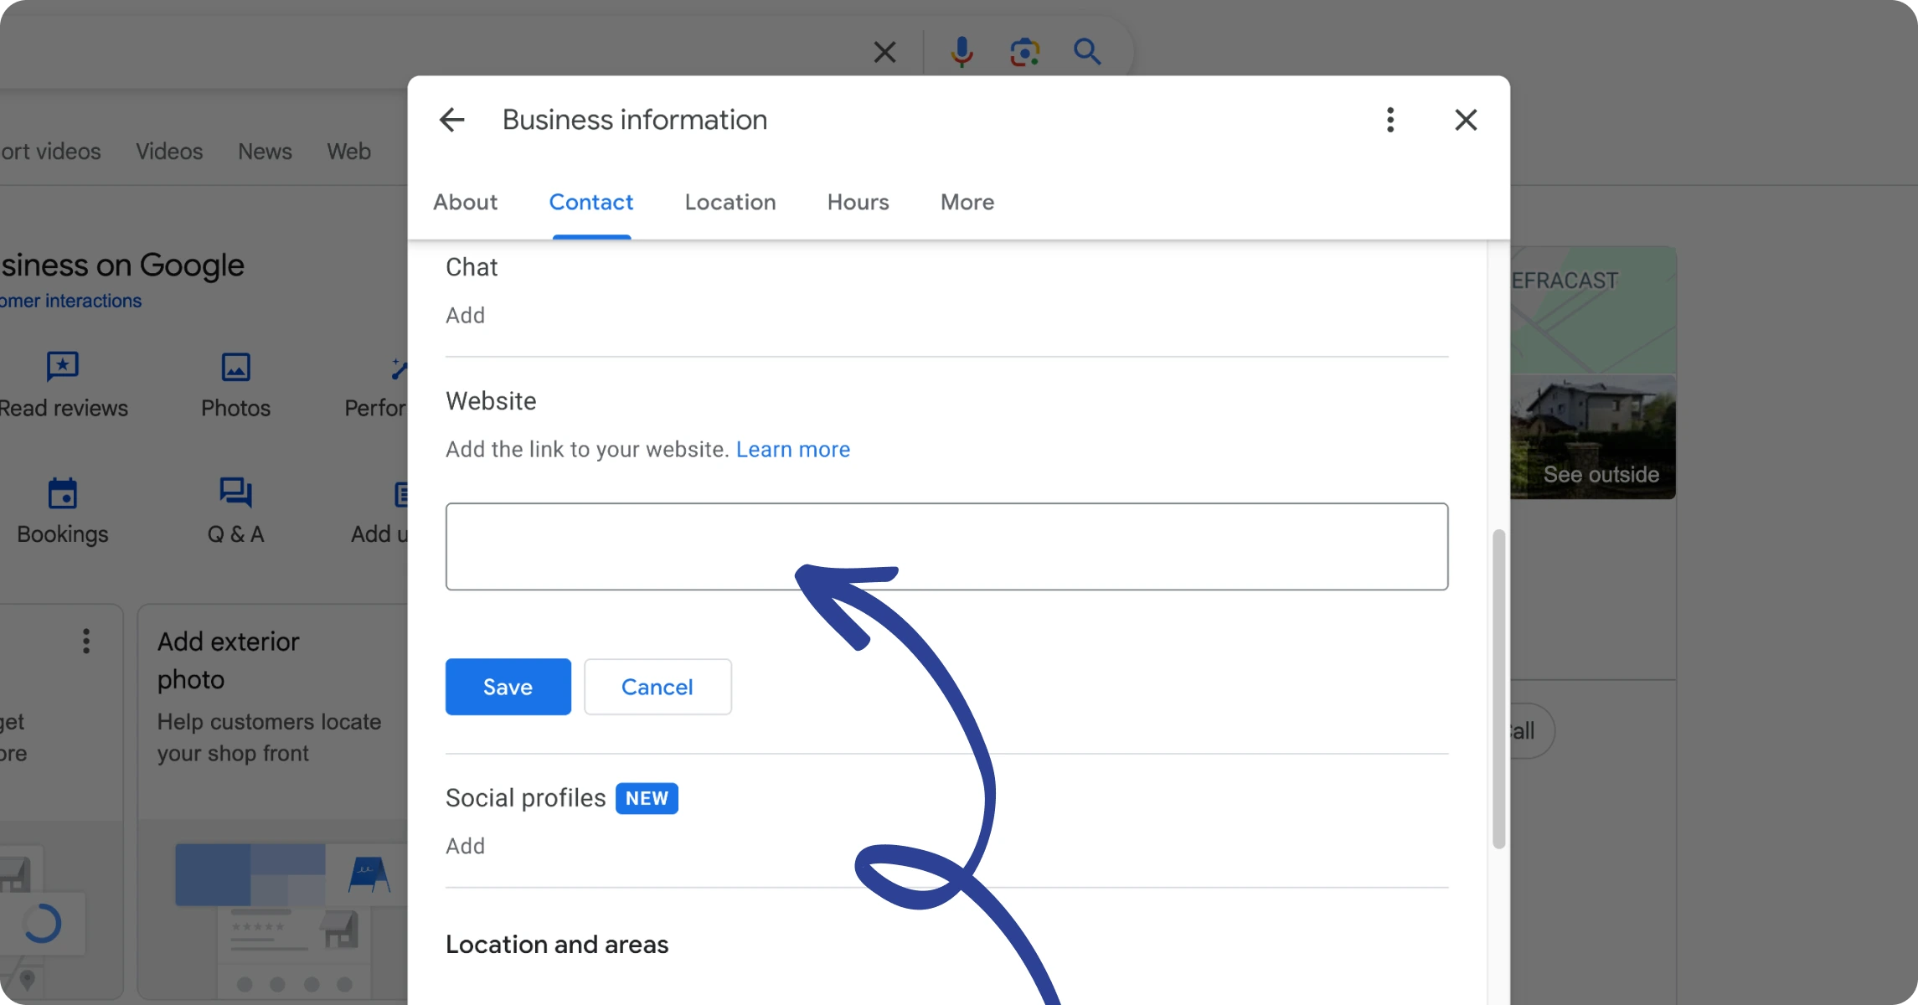1918x1005 pixels.
Task: Click into the Website URL text field
Action: (946, 546)
